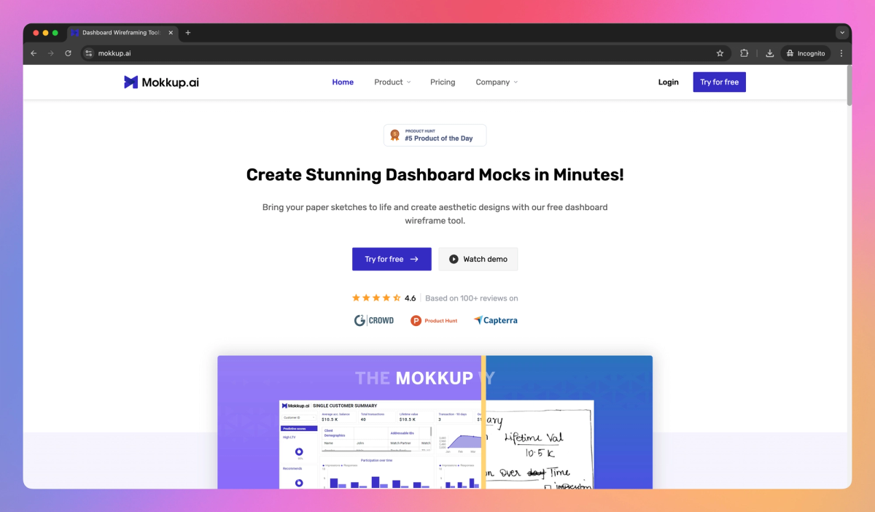Click the Capterra logo
Image resolution: width=875 pixels, height=512 pixels.
(495, 320)
